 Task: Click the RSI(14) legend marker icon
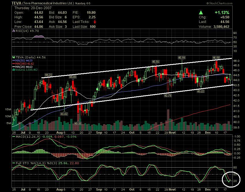point(14,31)
